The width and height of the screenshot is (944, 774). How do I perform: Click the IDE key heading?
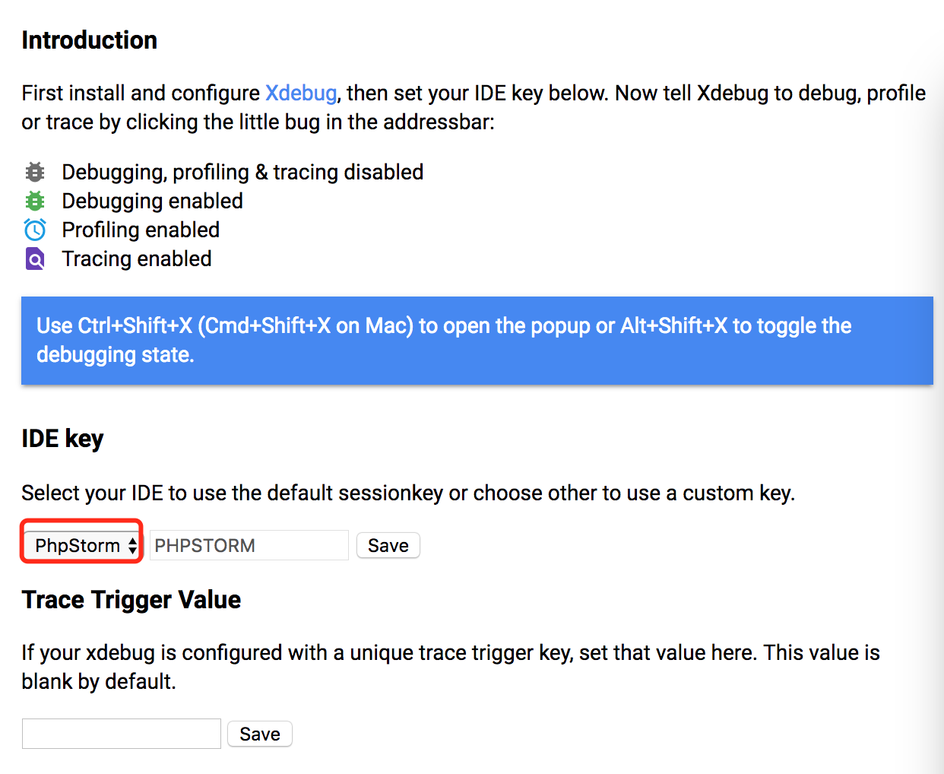62,439
